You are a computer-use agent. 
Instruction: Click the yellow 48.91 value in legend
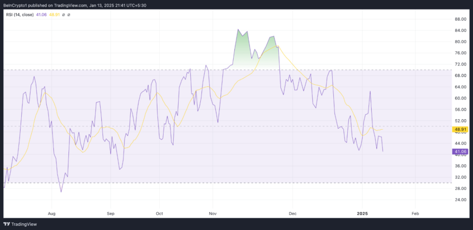coord(54,14)
